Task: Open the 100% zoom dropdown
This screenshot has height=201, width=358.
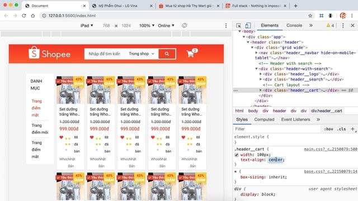Action: pos(147,26)
